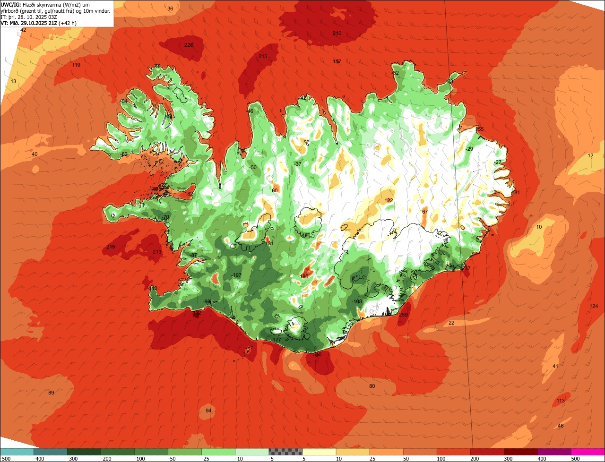Click the map value 13
Image resolution: width=605 pixels, height=462 pixels.
pyautogui.click(x=14, y=81)
